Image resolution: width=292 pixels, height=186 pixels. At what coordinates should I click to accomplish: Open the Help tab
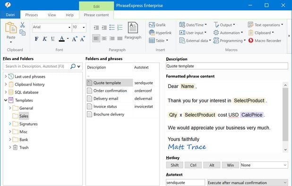(x=69, y=15)
